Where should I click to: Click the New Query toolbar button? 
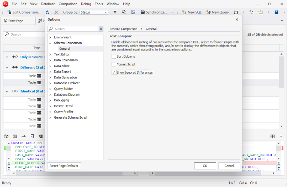coord(217,12)
